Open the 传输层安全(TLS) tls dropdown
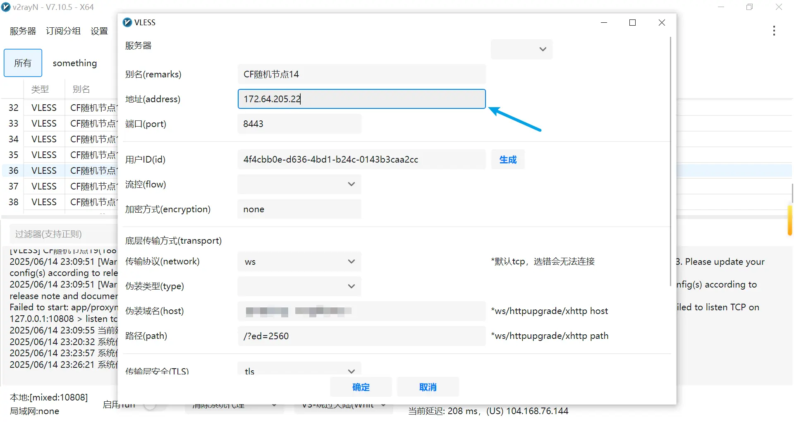794x422 pixels. click(299, 369)
